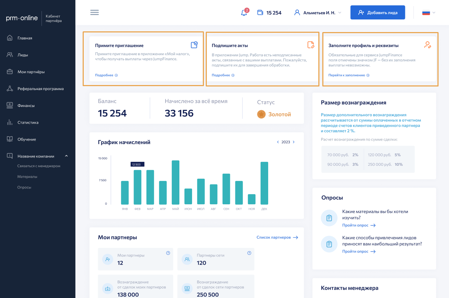
Task: Click Перейти к заполнению link
Action: point(349,75)
